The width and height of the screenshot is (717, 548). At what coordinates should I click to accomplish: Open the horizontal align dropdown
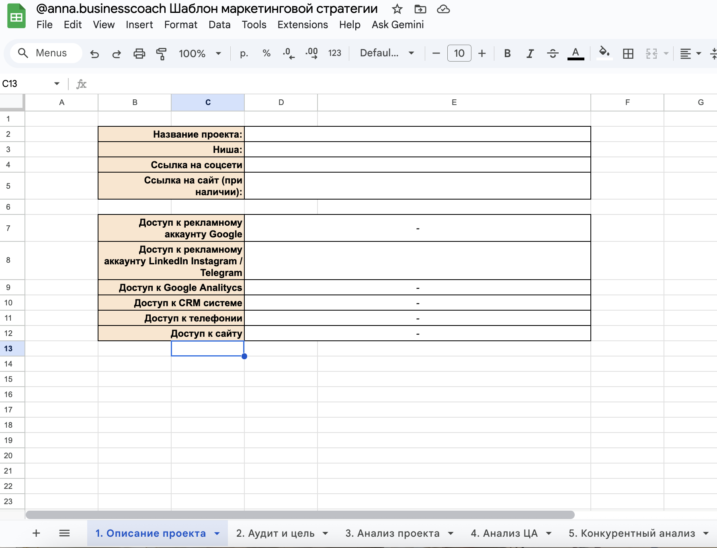(x=690, y=54)
